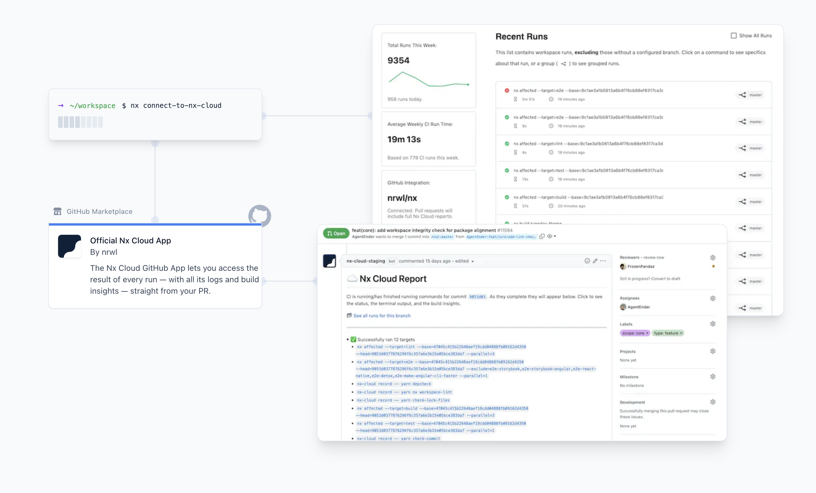This screenshot has height=493, width=816.
Task: Collapse the Successfully ran 12 targets section
Action: coord(348,340)
